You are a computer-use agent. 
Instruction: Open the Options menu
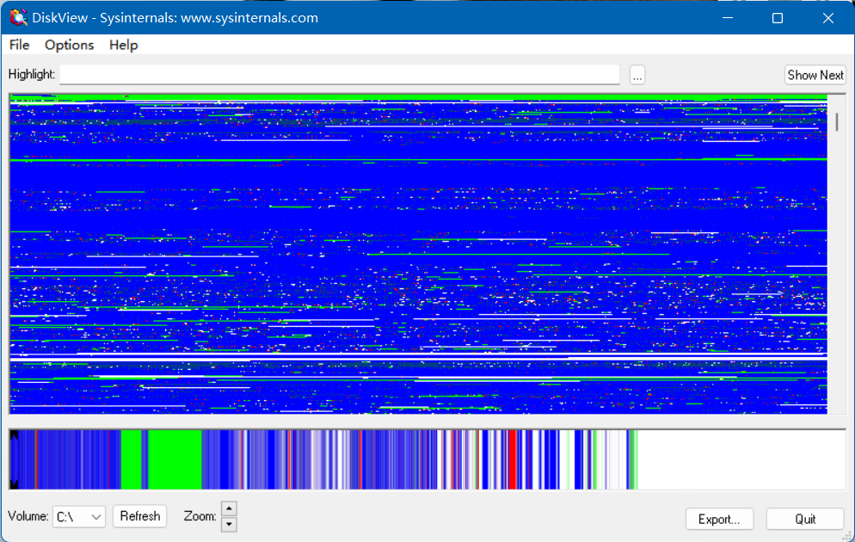click(69, 45)
